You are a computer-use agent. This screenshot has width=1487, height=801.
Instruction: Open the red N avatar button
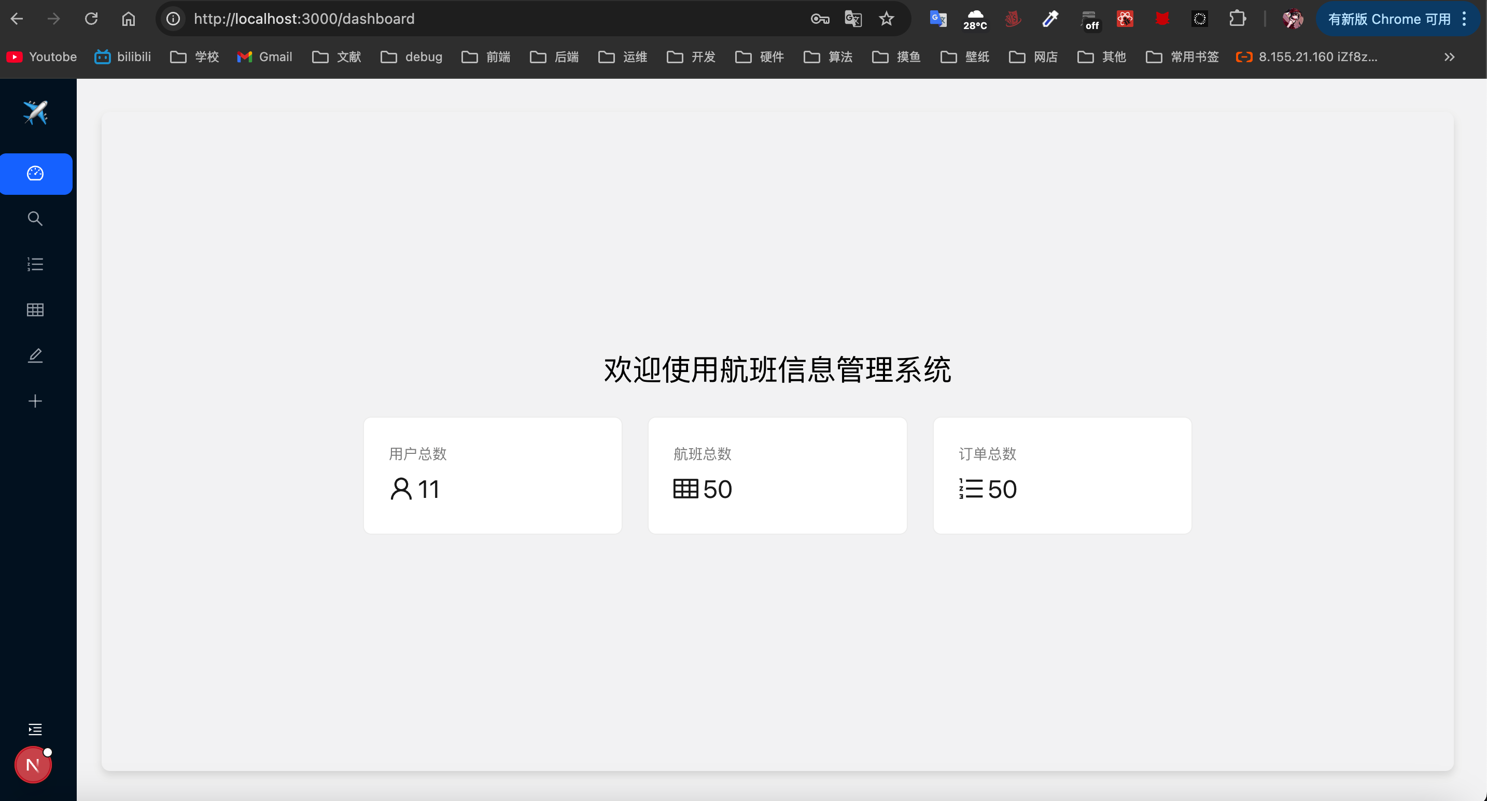click(33, 765)
